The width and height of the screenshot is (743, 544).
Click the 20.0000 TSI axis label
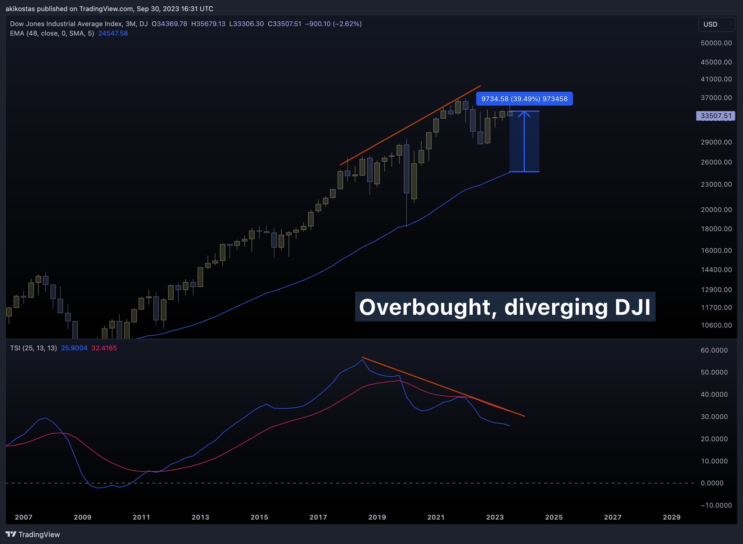[x=714, y=439]
